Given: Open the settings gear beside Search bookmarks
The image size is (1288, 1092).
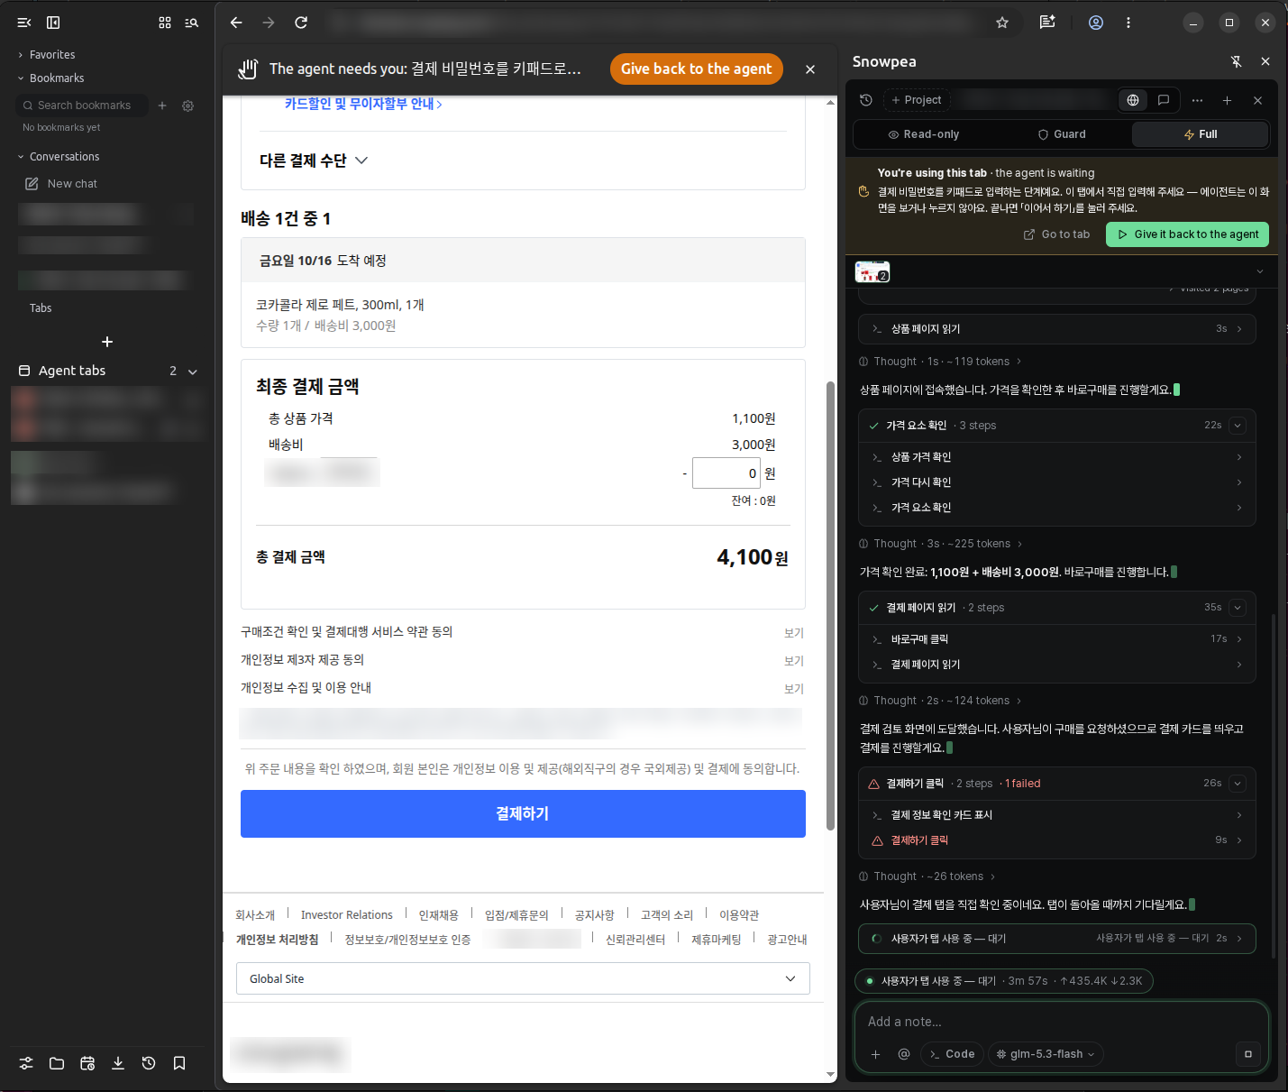Looking at the screenshot, I should point(188,106).
